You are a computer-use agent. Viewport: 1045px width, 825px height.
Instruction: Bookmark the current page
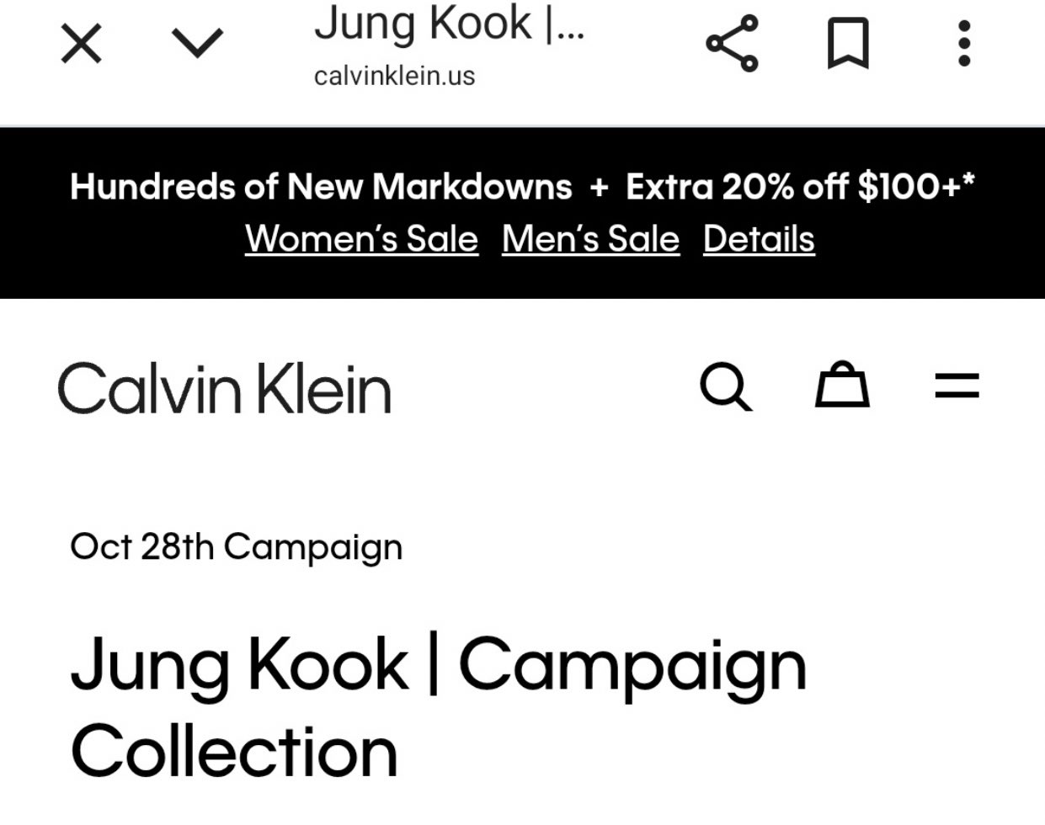(x=847, y=44)
